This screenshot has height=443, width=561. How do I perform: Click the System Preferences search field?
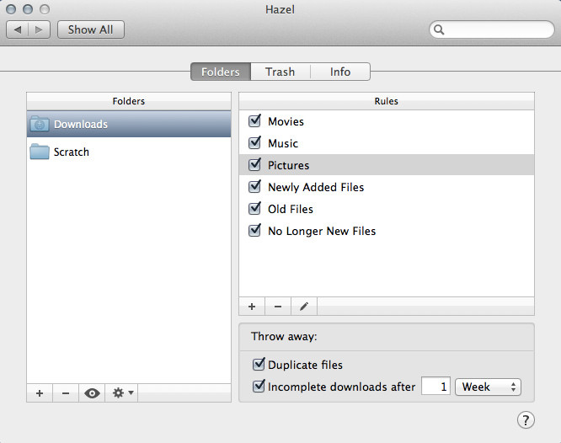(492, 29)
